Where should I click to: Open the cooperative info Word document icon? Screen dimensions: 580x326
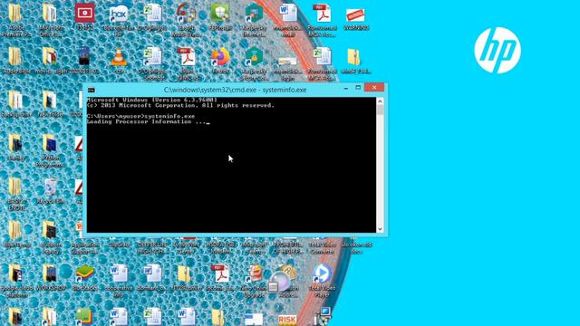point(119,274)
